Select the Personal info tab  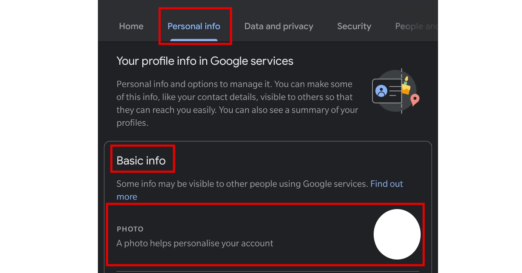[194, 26]
